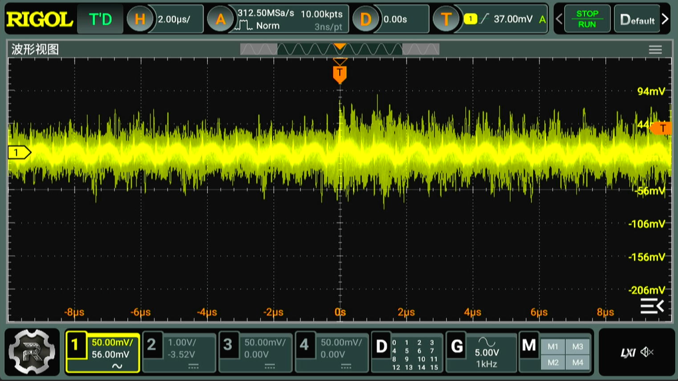Click the muted speaker icon
This screenshot has width=678, height=381.
click(x=647, y=352)
